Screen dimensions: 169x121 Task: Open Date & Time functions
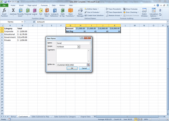click(47, 12)
